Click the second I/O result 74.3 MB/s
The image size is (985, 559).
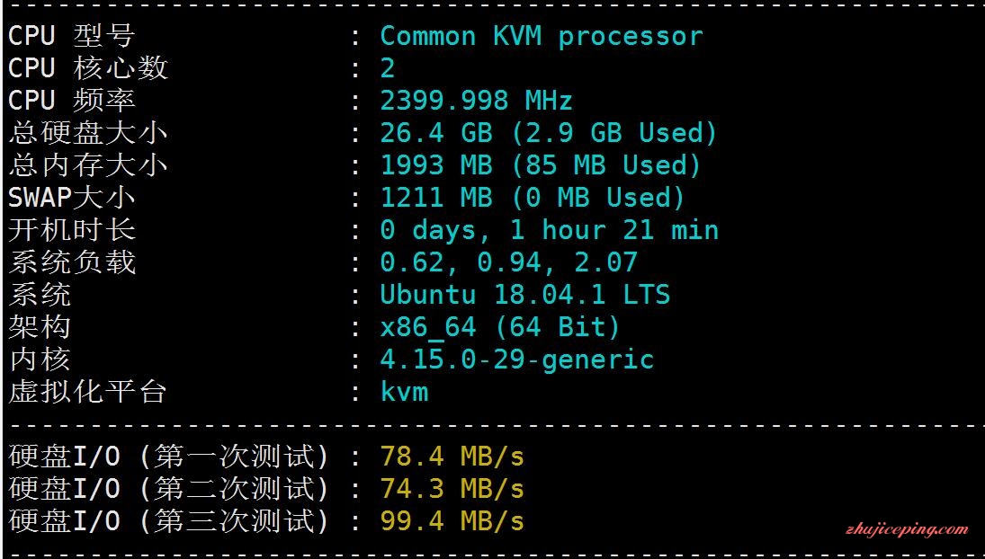click(452, 489)
